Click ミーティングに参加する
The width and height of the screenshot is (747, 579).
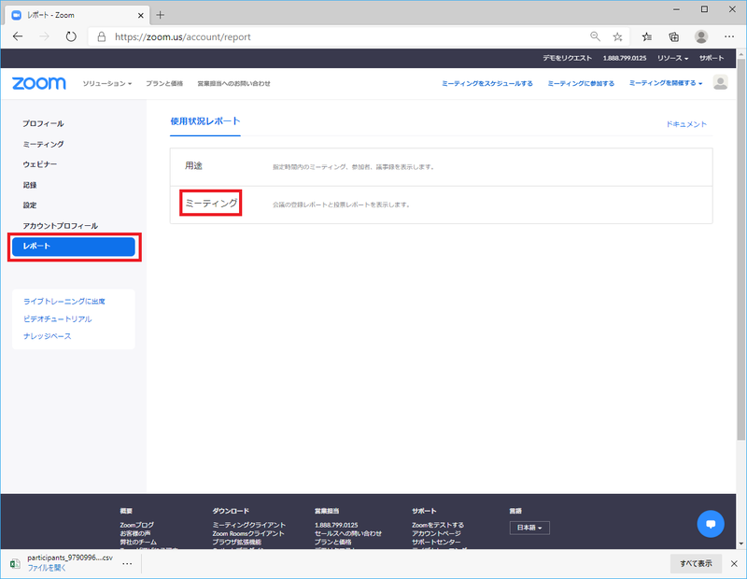(x=581, y=83)
